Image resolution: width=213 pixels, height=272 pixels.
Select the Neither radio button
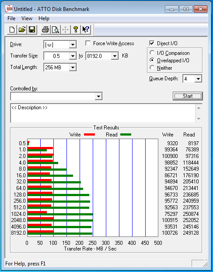[x=152, y=68]
